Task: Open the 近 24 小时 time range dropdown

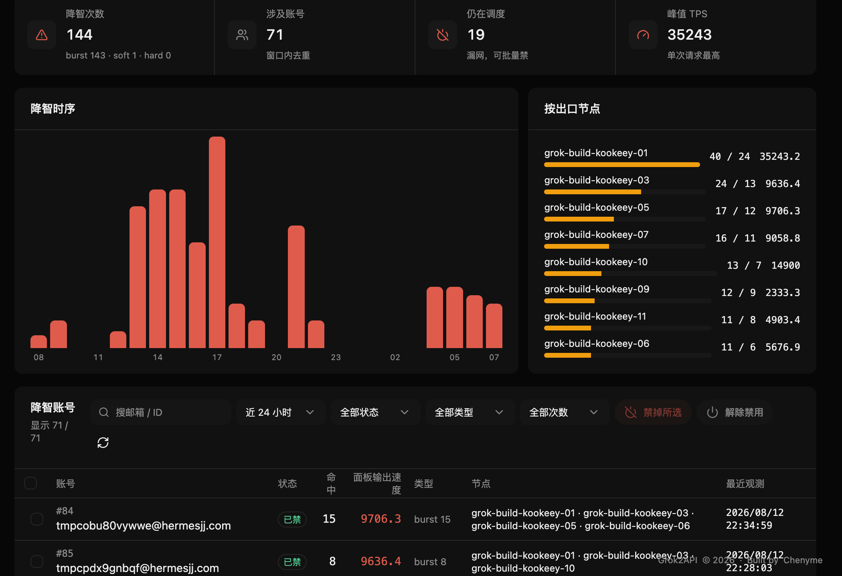Action: click(280, 412)
